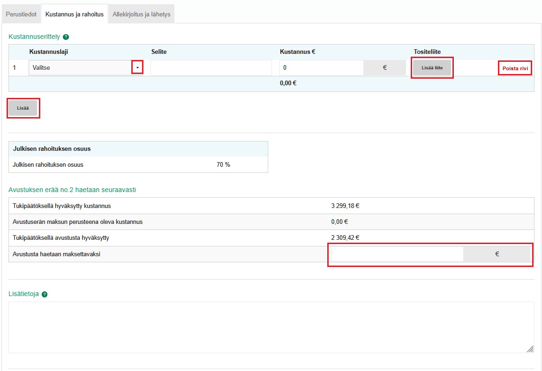542x371 pixels.
Task: Click the 70 % public funding value
Action: [x=223, y=165]
